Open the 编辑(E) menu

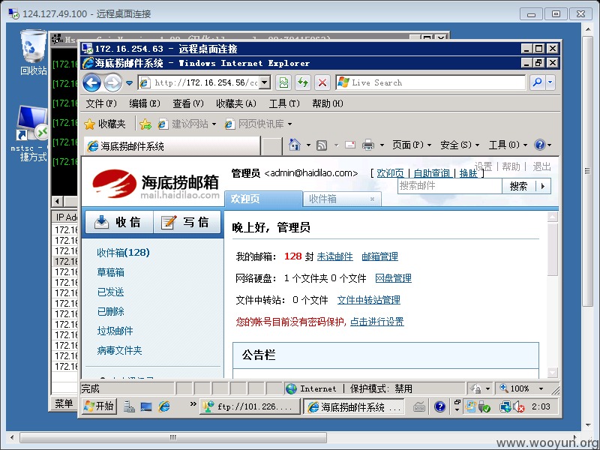tap(145, 103)
